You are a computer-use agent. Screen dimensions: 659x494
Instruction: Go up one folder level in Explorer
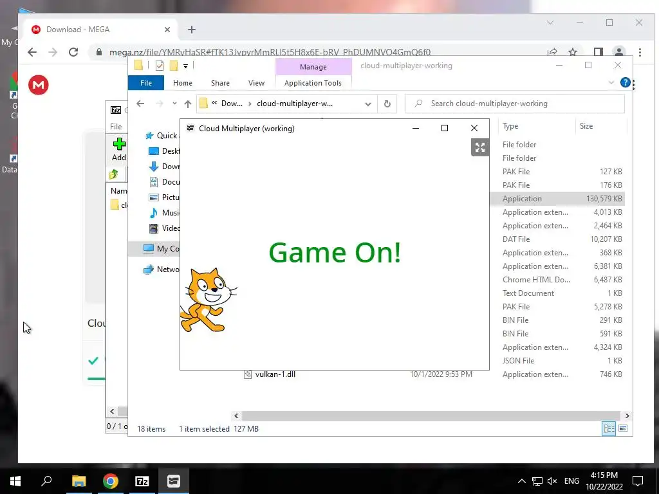[188, 104]
